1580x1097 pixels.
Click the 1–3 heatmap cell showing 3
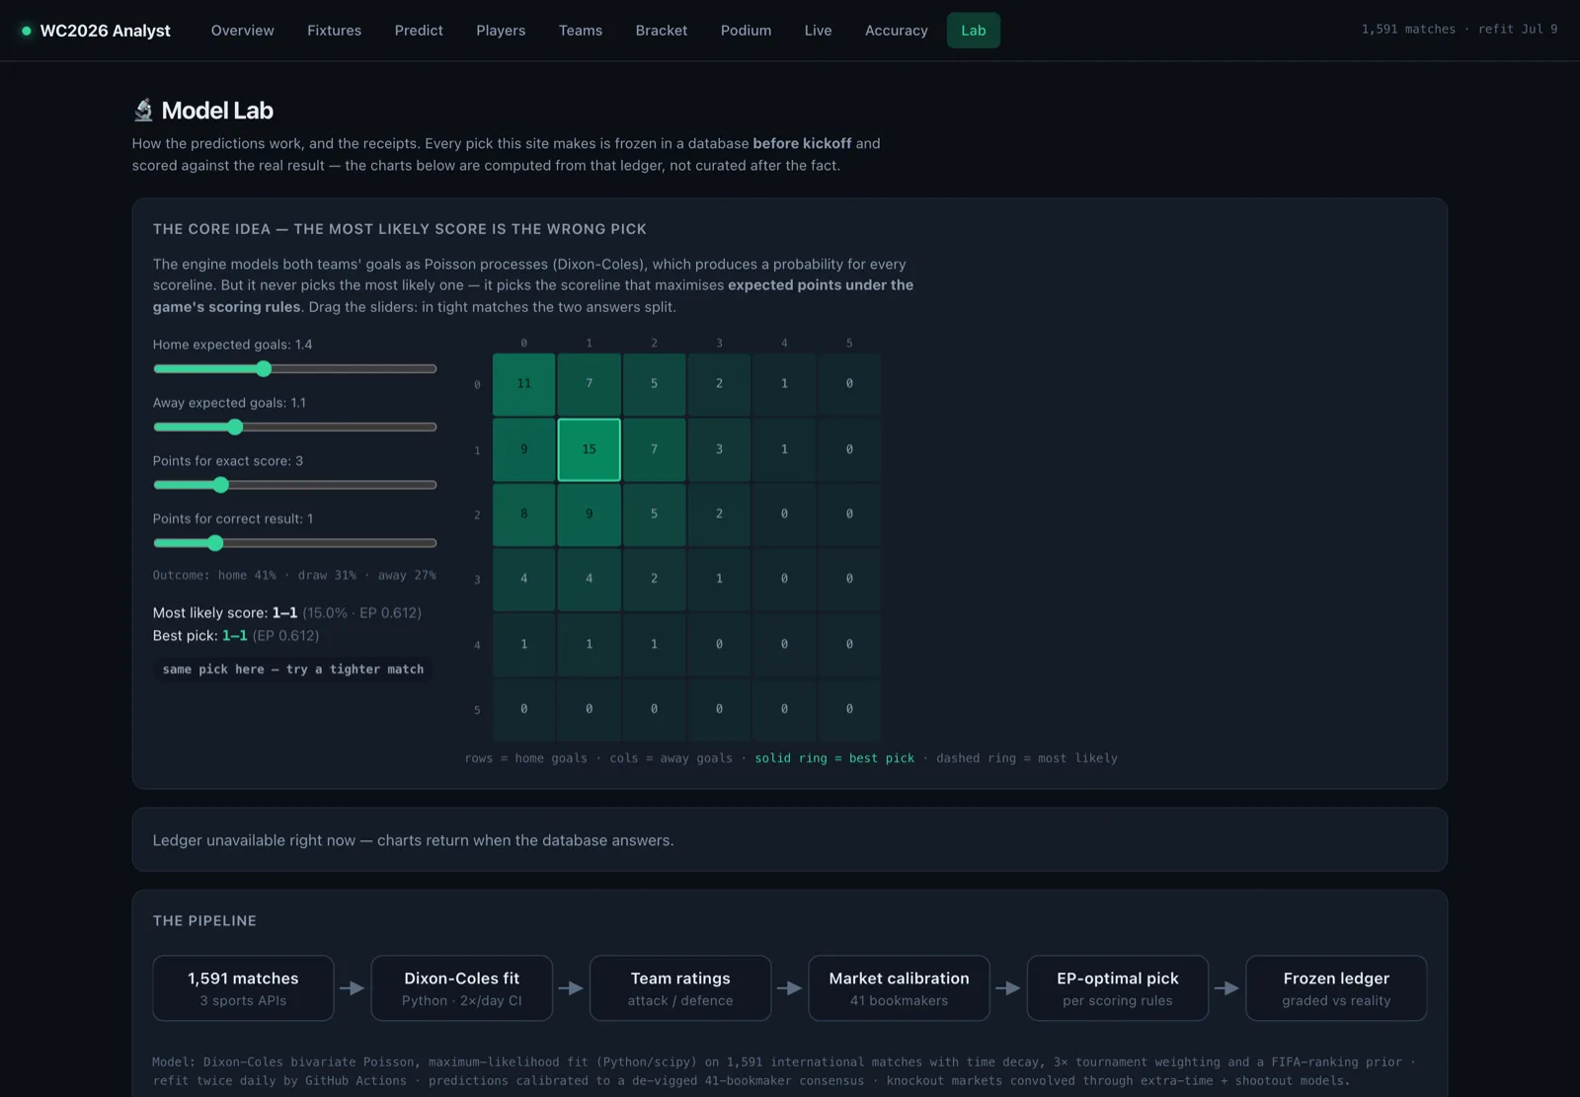pyautogui.click(x=719, y=449)
